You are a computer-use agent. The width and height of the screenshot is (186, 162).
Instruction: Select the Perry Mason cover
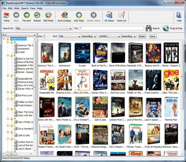click(118, 134)
